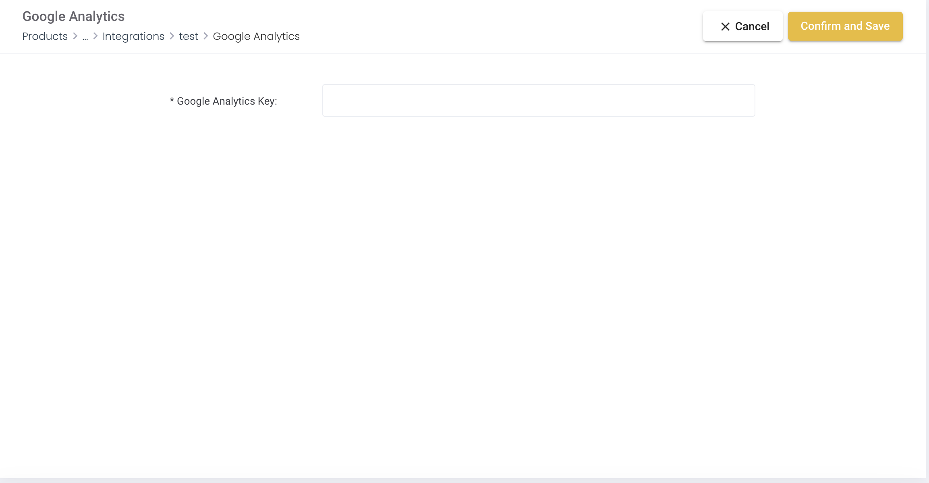Open the test breadcrumb link

coord(189,36)
